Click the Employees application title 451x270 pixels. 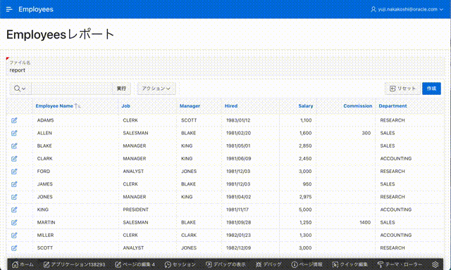coord(36,9)
